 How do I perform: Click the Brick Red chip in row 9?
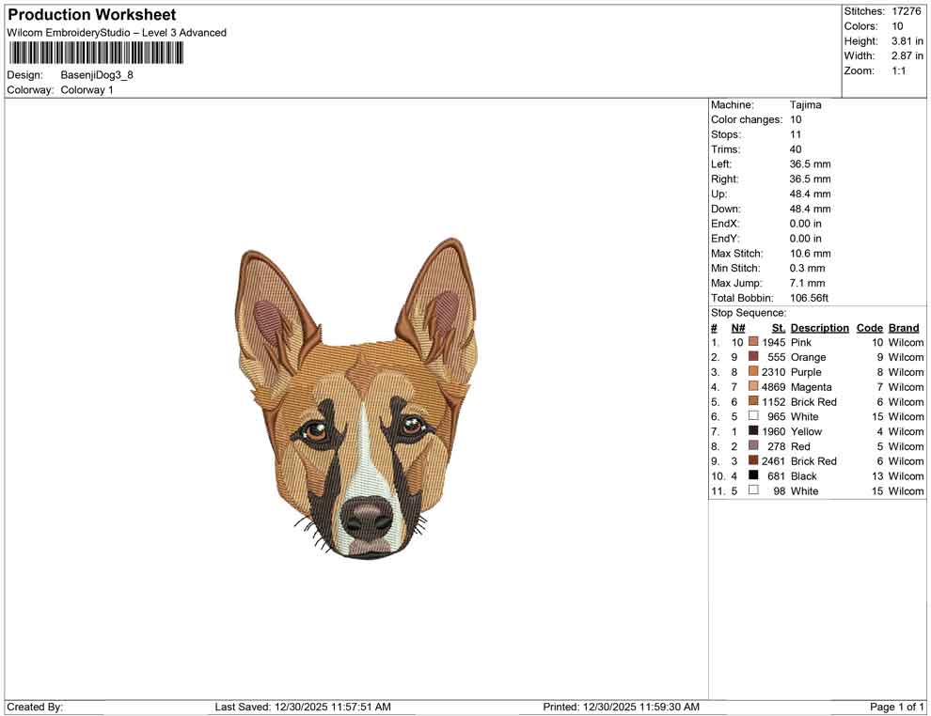(x=752, y=461)
